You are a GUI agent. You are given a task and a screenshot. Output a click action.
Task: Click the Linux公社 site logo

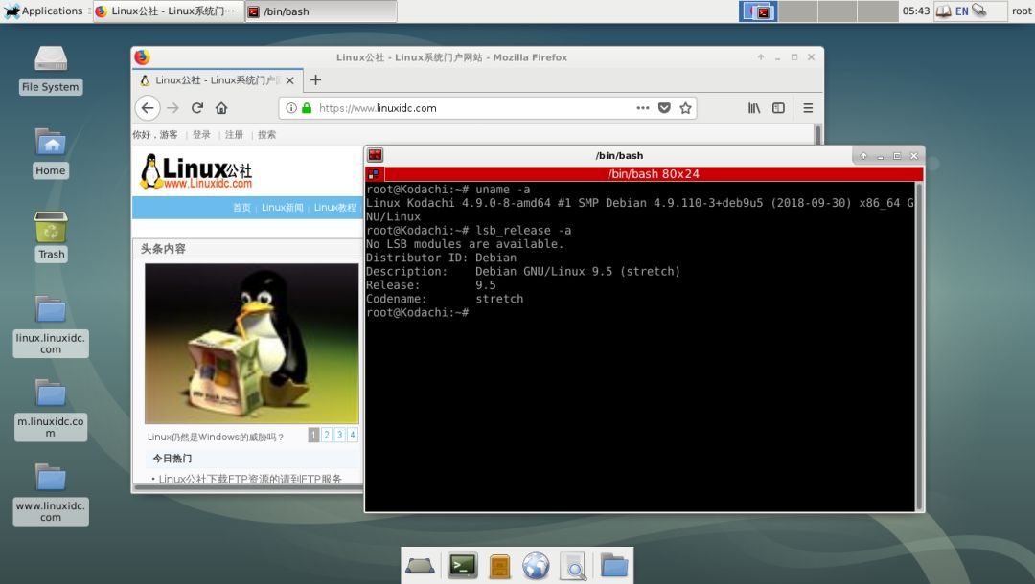coord(196,172)
